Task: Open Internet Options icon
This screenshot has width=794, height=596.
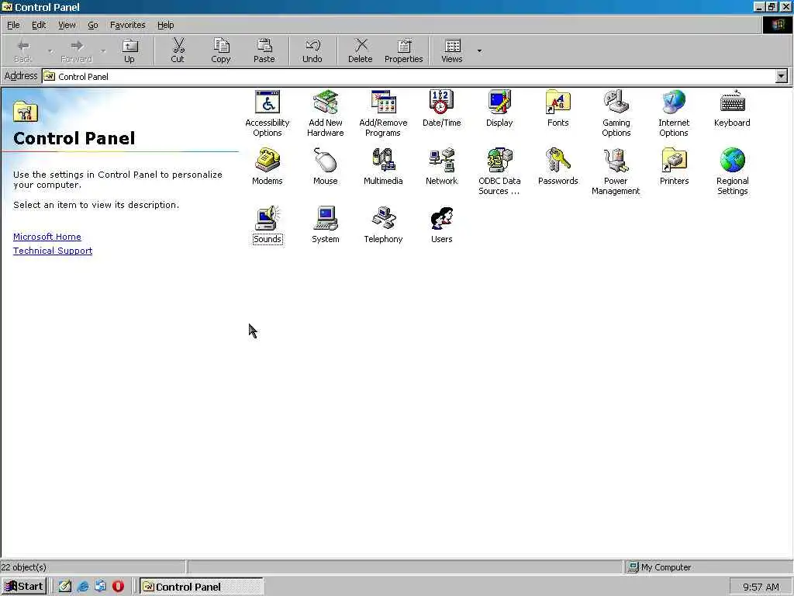Action: click(674, 102)
